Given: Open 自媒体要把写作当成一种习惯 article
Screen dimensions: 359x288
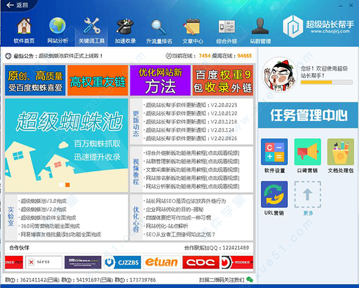Looking at the screenshot, I should [x=178, y=218].
